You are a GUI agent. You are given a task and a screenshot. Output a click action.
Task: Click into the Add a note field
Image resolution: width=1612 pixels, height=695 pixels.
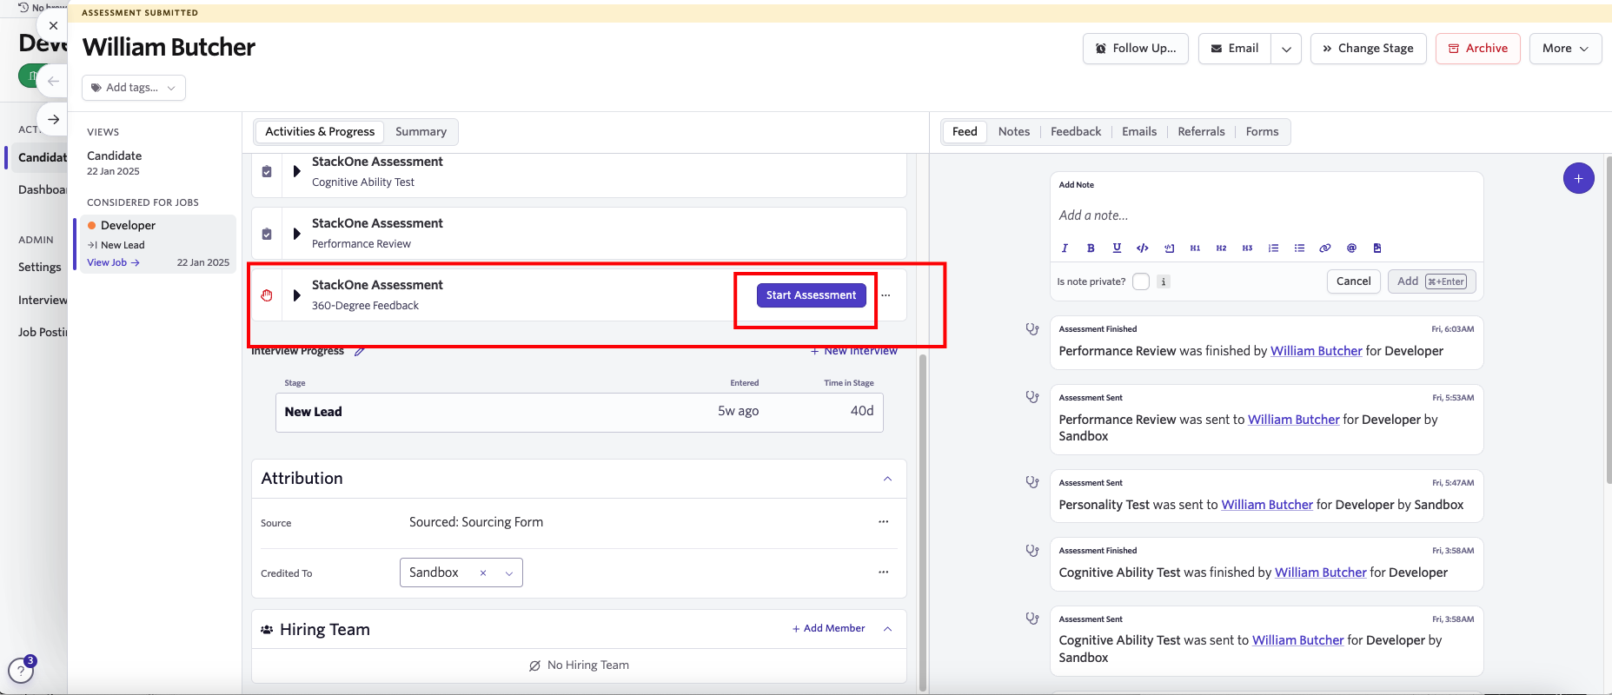(x=1266, y=215)
